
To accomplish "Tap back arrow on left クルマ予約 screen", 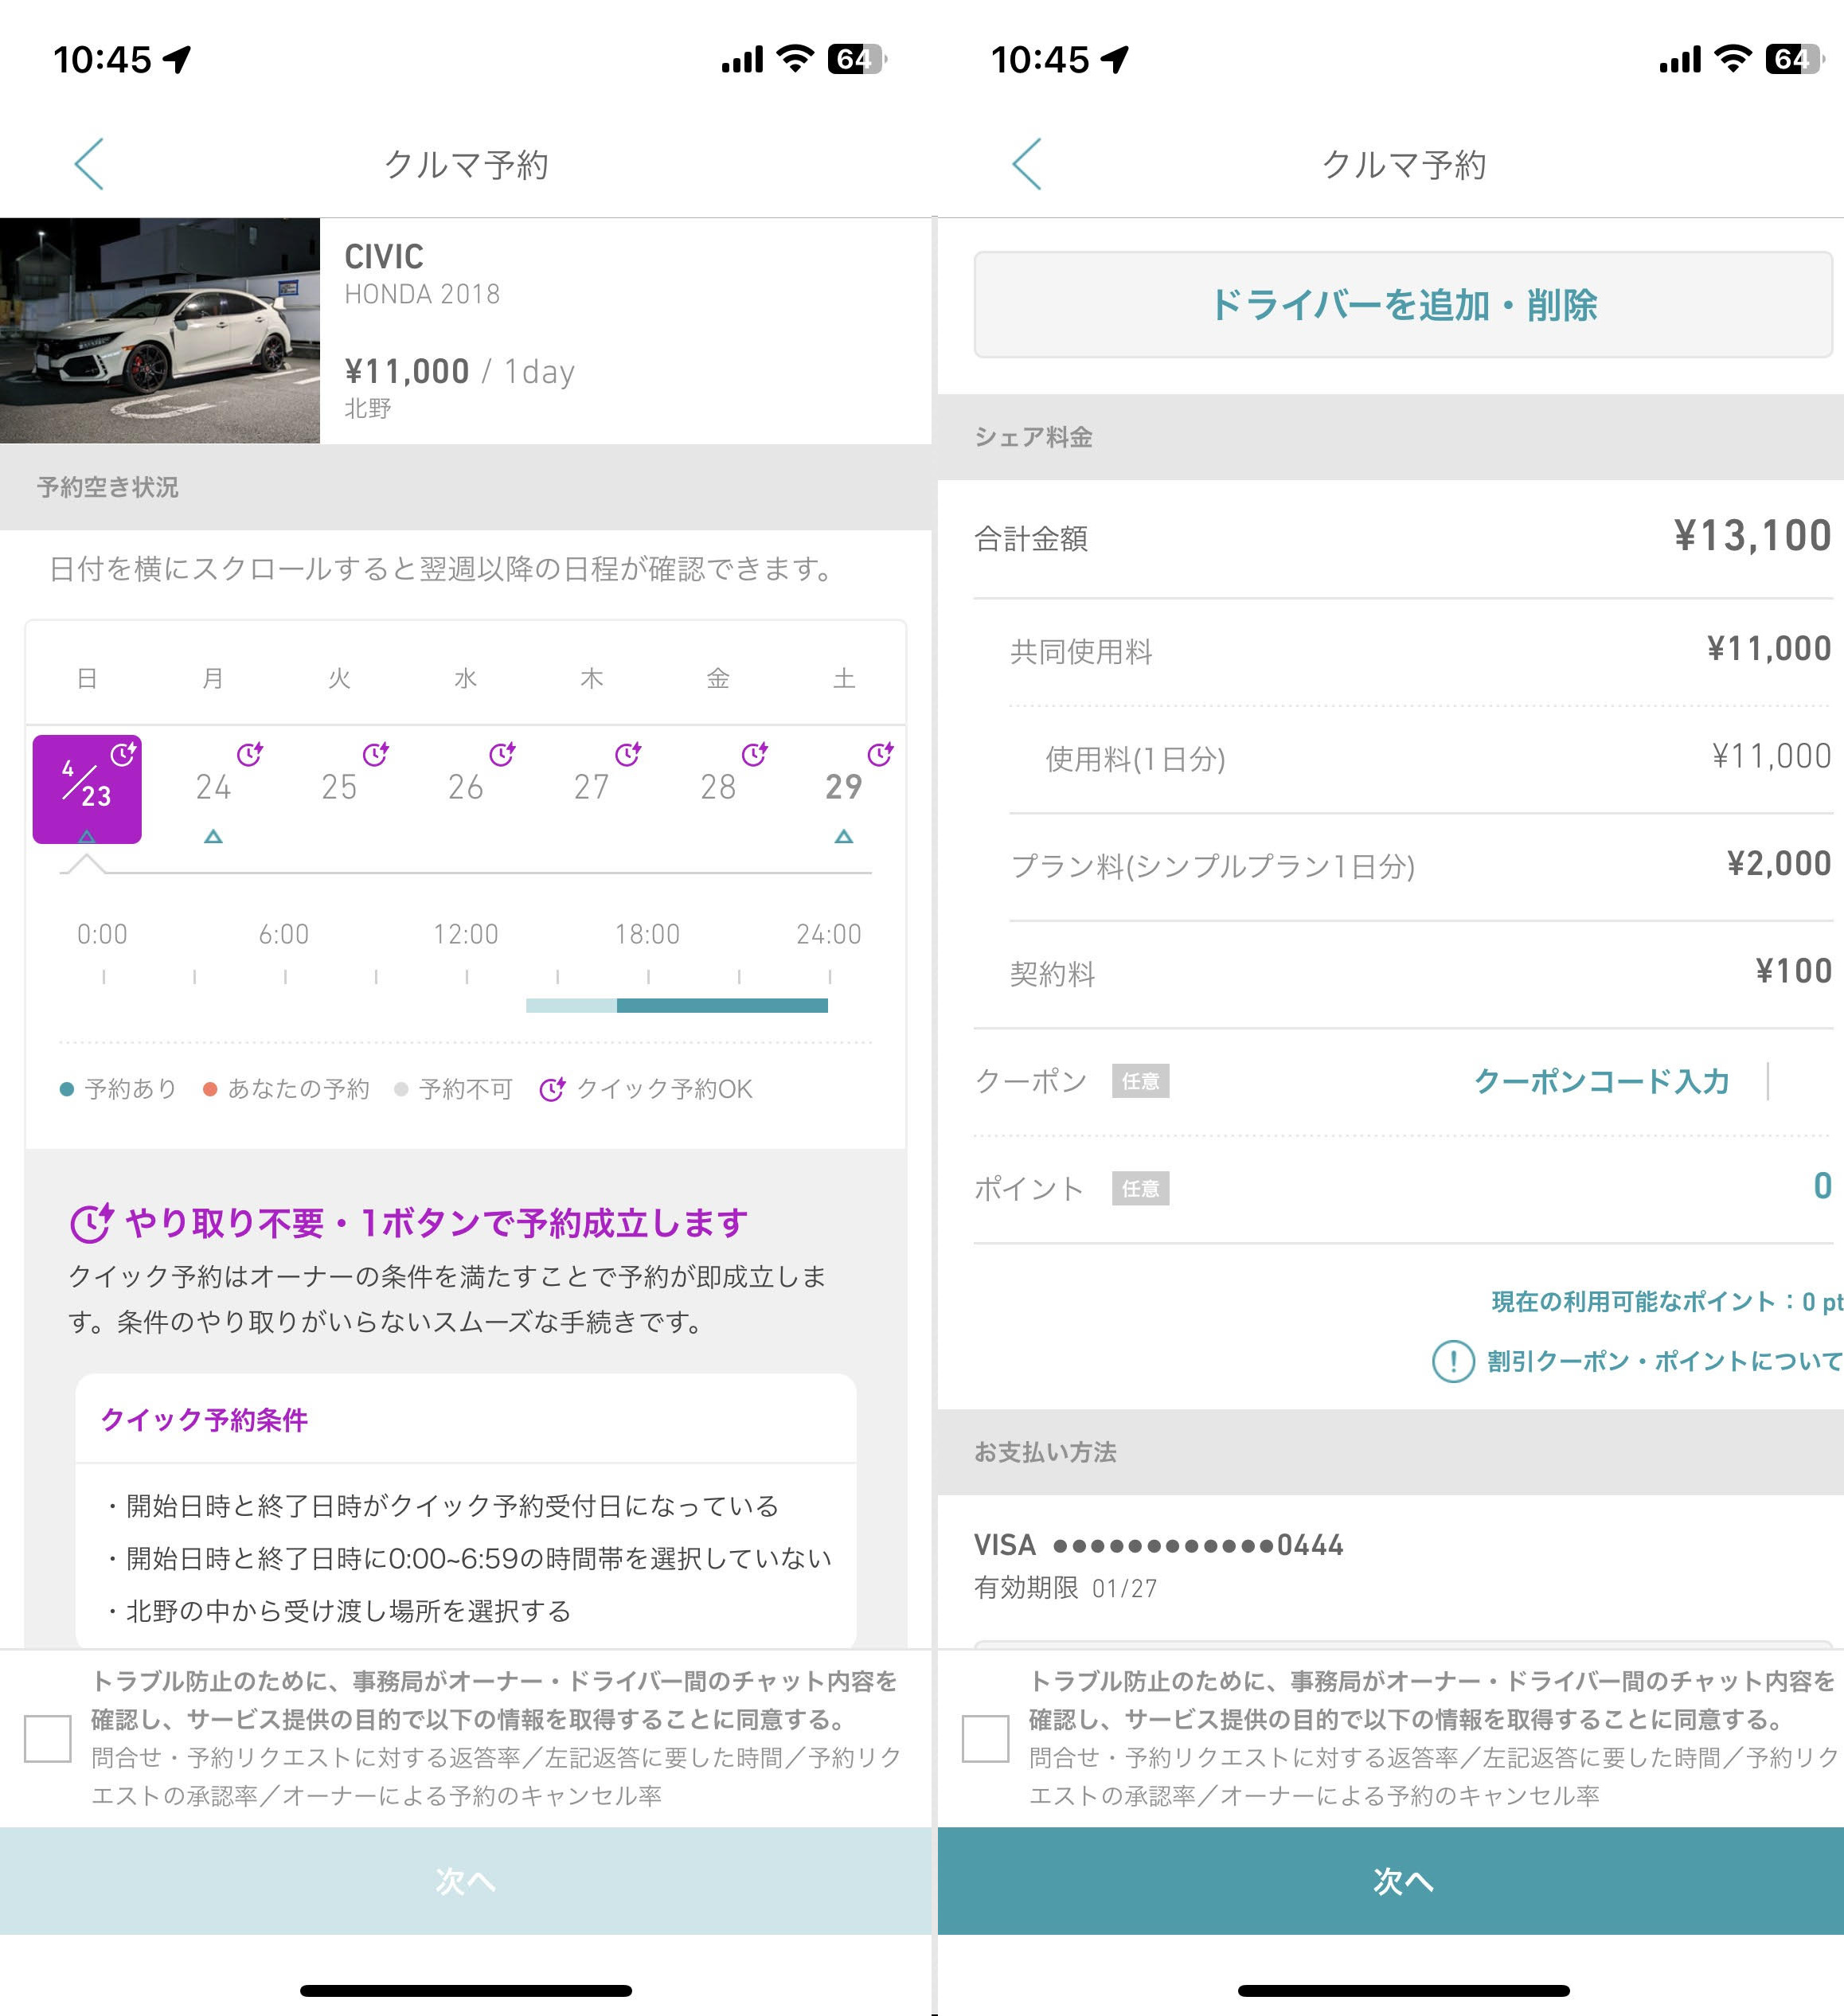I will tap(89, 164).
